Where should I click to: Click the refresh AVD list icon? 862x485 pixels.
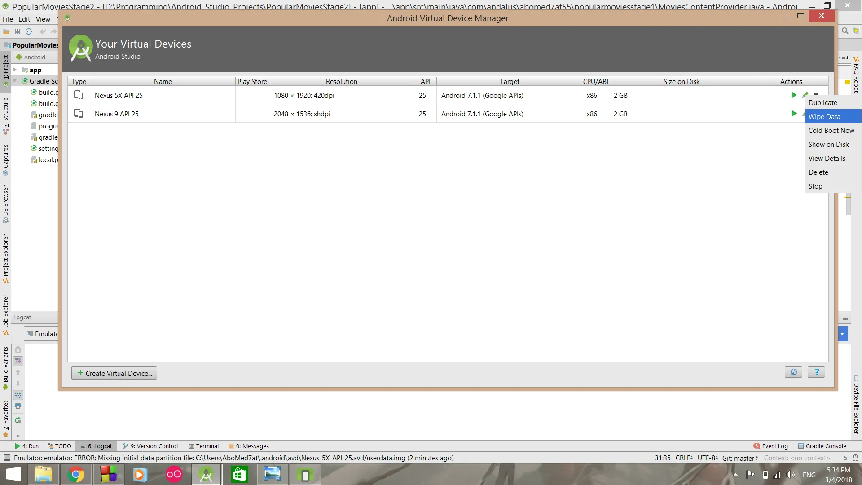point(793,372)
